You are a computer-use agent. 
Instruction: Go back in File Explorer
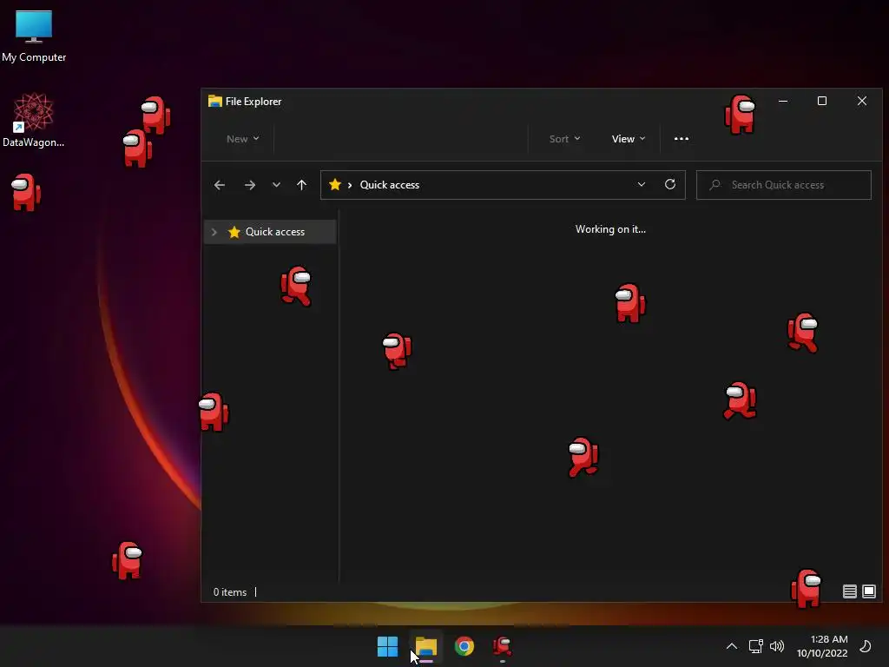coord(220,185)
